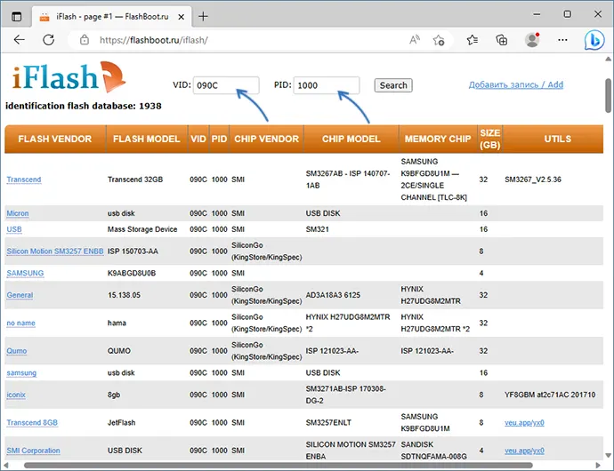Click the CHIP MODEL column header
The width and height of the screenshot is (614, 471).
coord(351,139)
